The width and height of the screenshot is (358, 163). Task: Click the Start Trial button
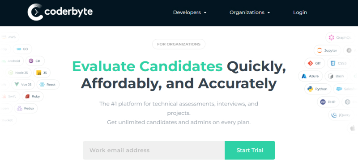point(250,150)
